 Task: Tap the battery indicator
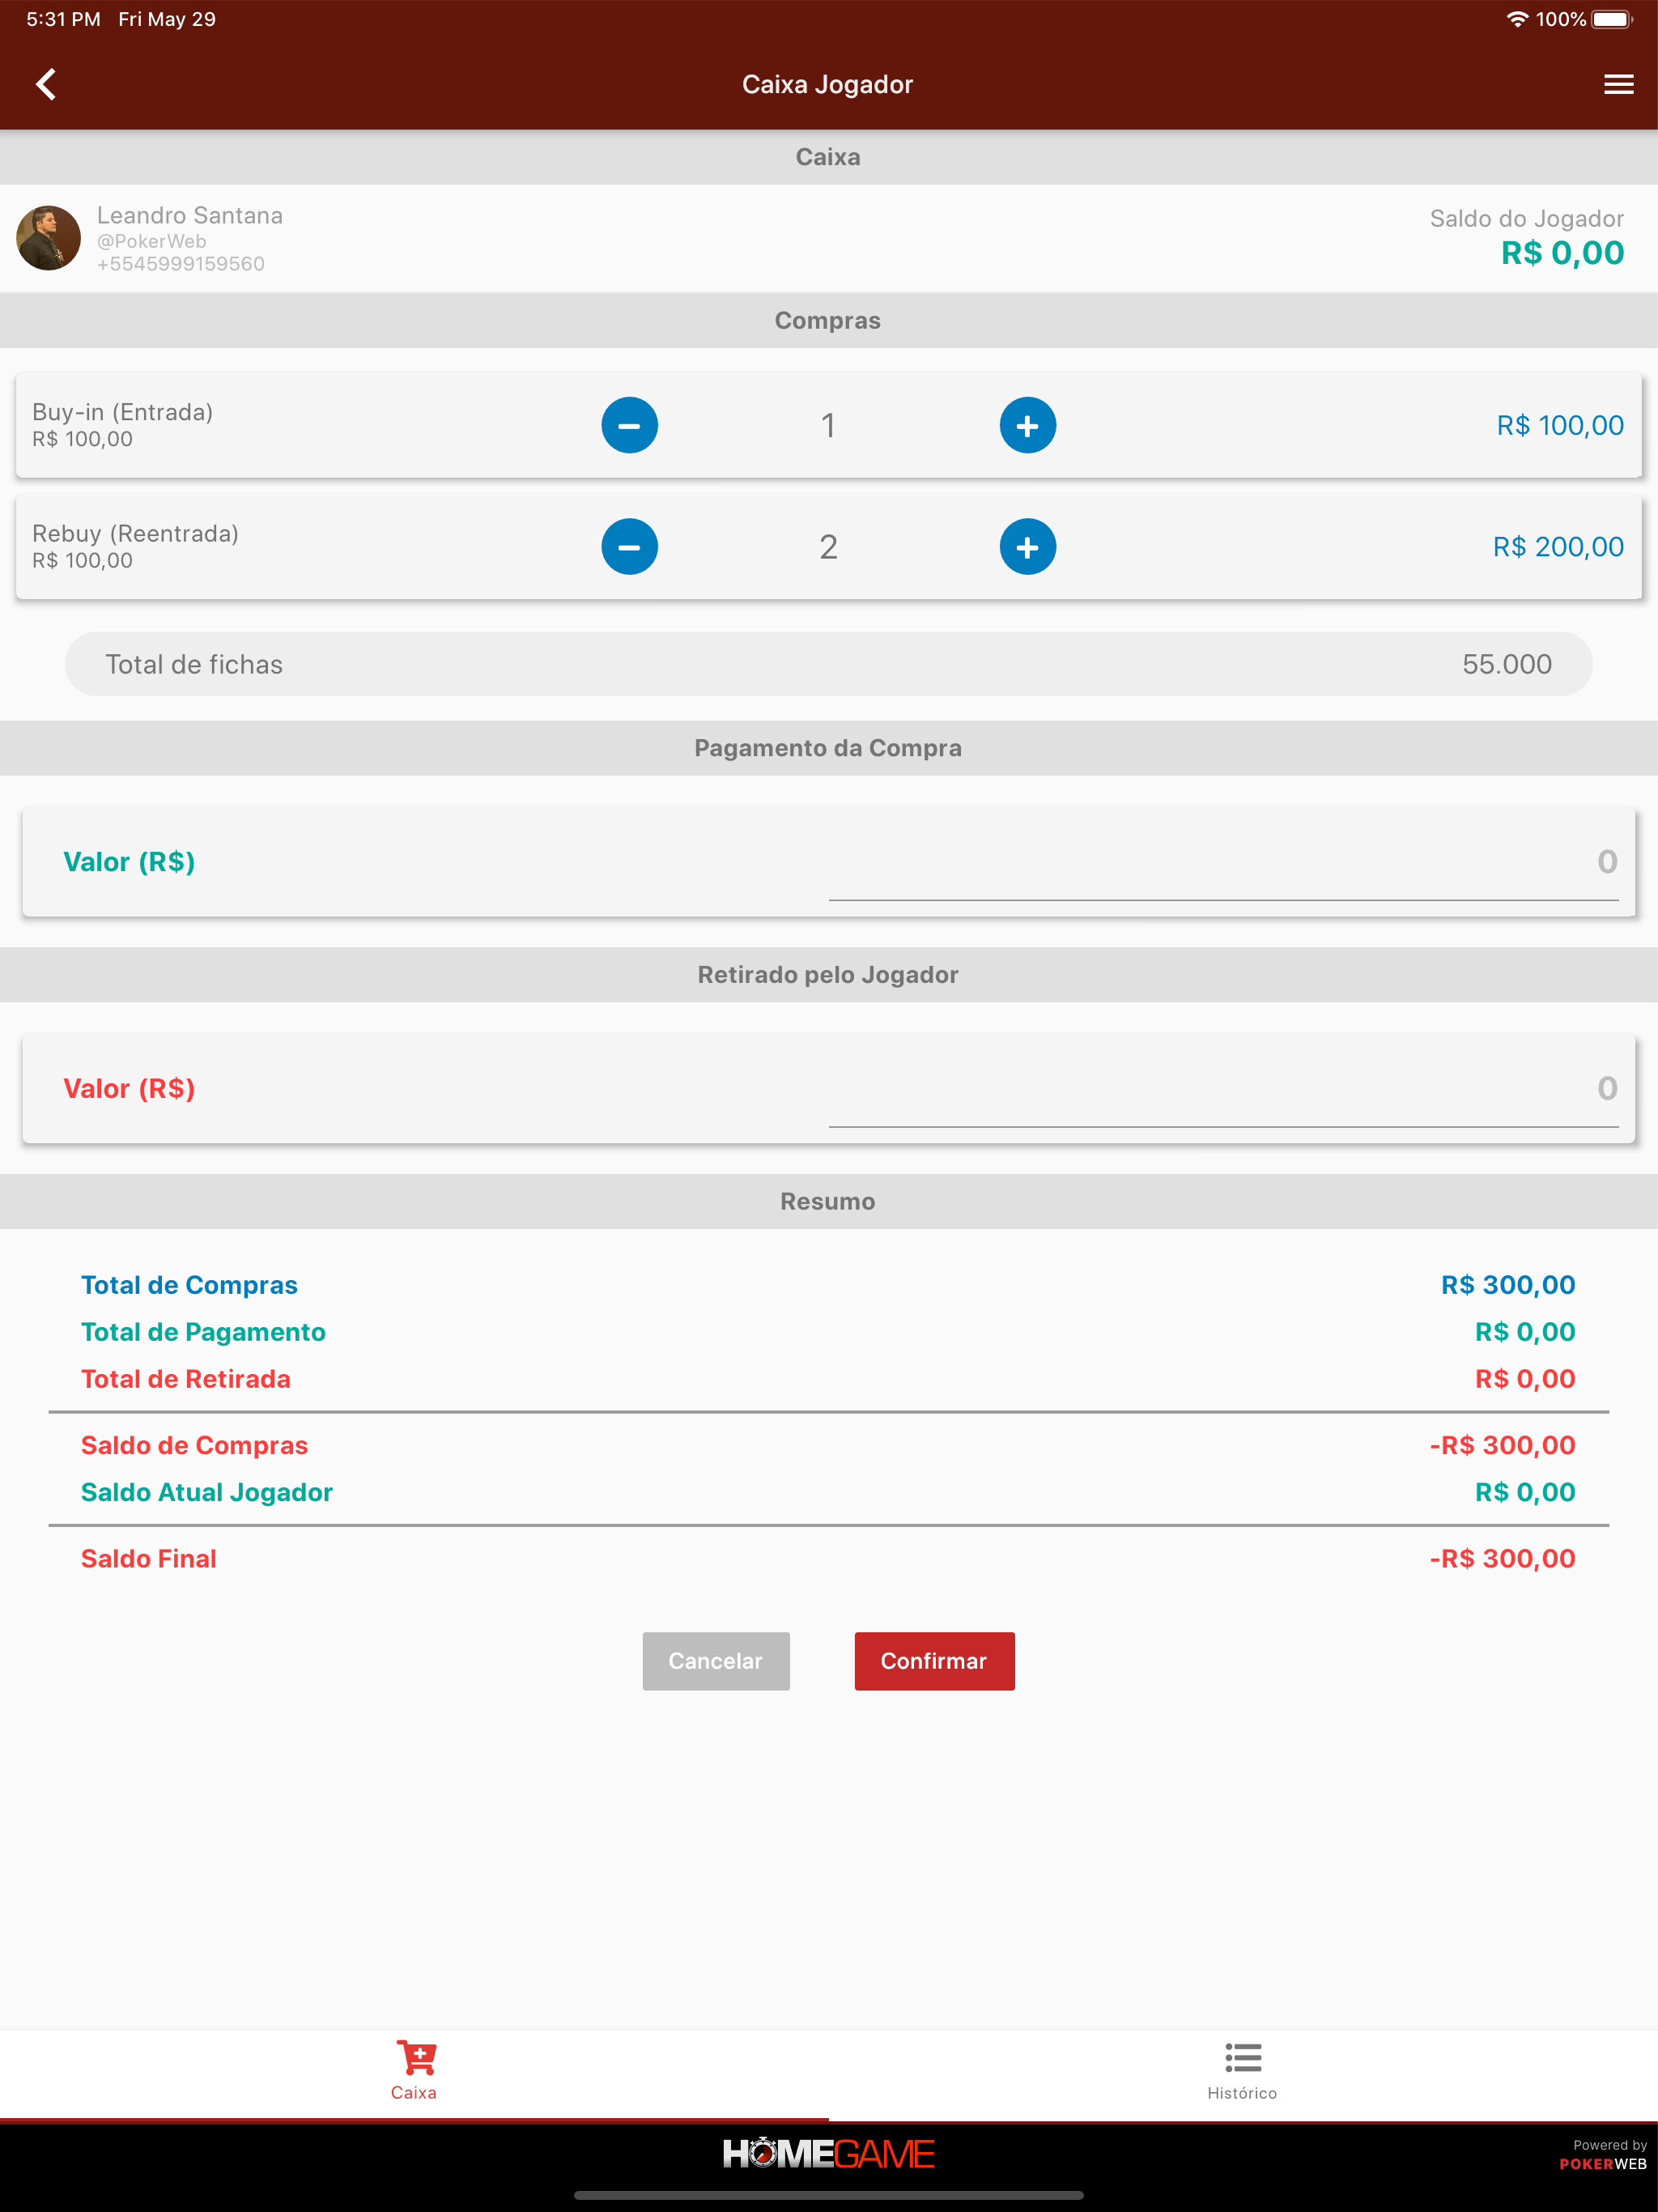pyautogui.click(x=1612, y=20)
